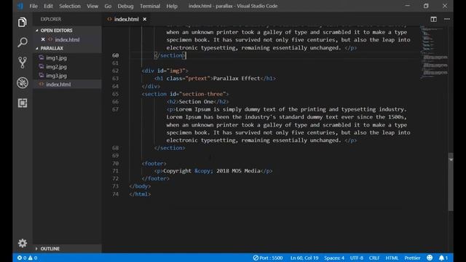Open the Search view in activity bar

pyautogui.click(x=23, y=42)
